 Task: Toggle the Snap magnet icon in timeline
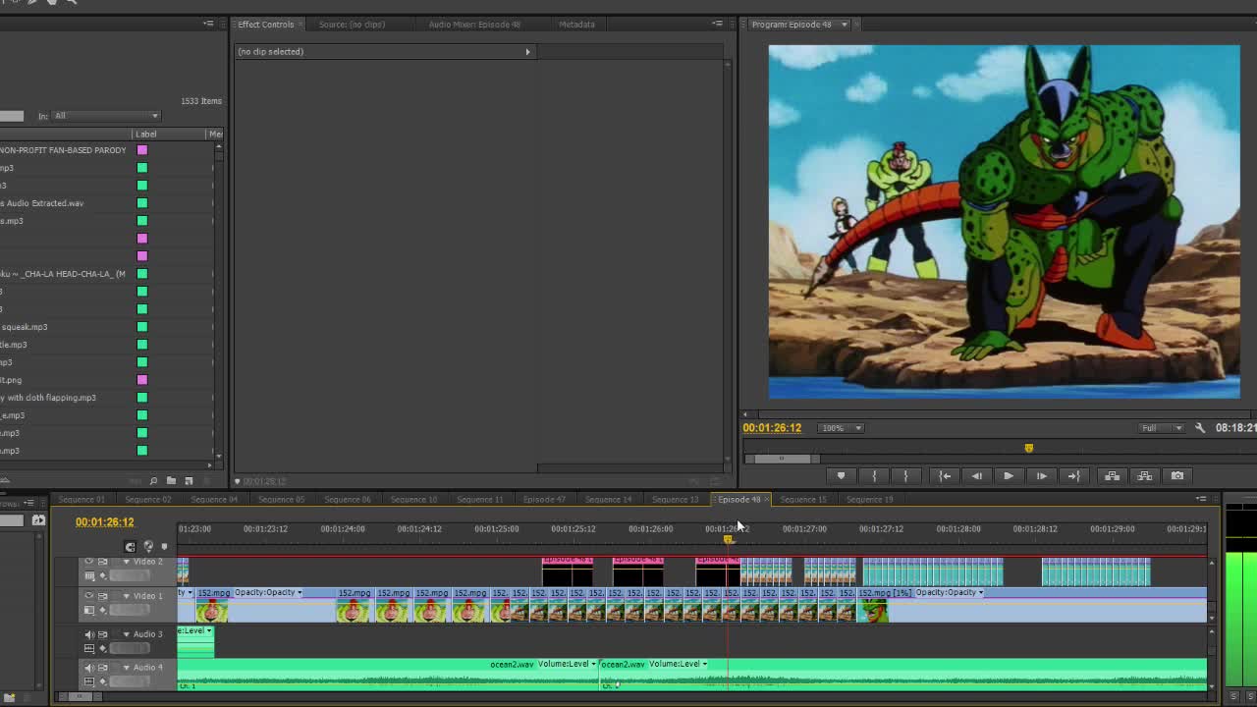point(130,547)
